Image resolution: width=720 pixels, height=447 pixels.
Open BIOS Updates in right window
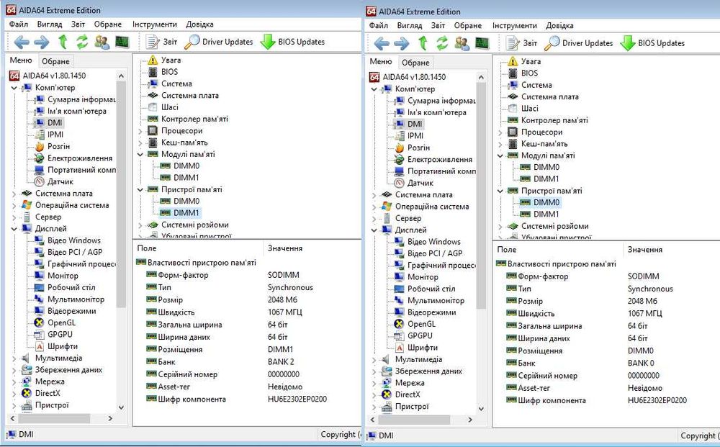pos(652,43)
